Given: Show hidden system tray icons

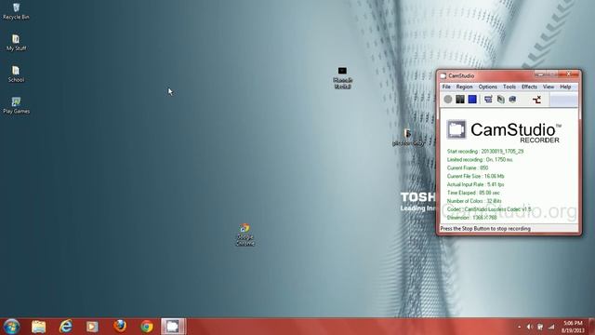Looking at the screenshot, I should [519, 327].
